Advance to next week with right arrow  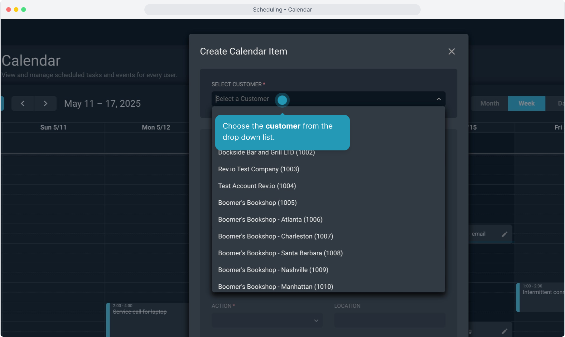[x=46, y=104]
